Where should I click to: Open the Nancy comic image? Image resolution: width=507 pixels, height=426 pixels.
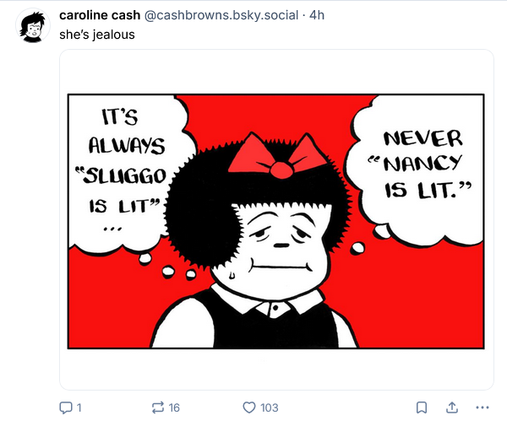coord(276,221)
